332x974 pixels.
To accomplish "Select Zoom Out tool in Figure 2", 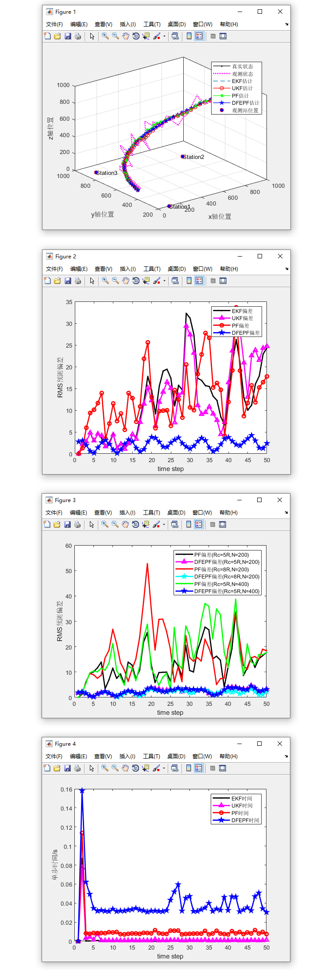I will point(116,281).
